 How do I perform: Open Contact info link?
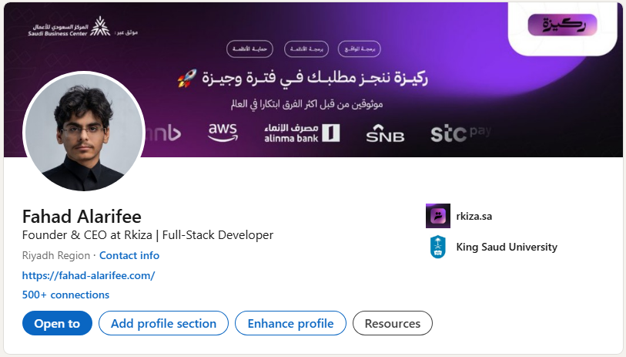pyautogui.click(x=129, y=255)
